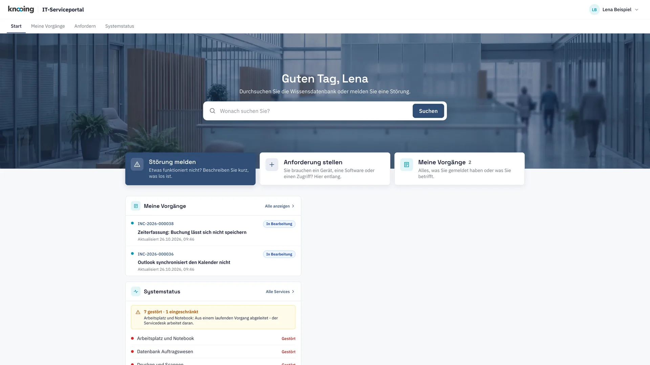Open the Meine Vorgänge card with count 2
650x365 pixels.
pyautogui.click(x=459, y=169)
